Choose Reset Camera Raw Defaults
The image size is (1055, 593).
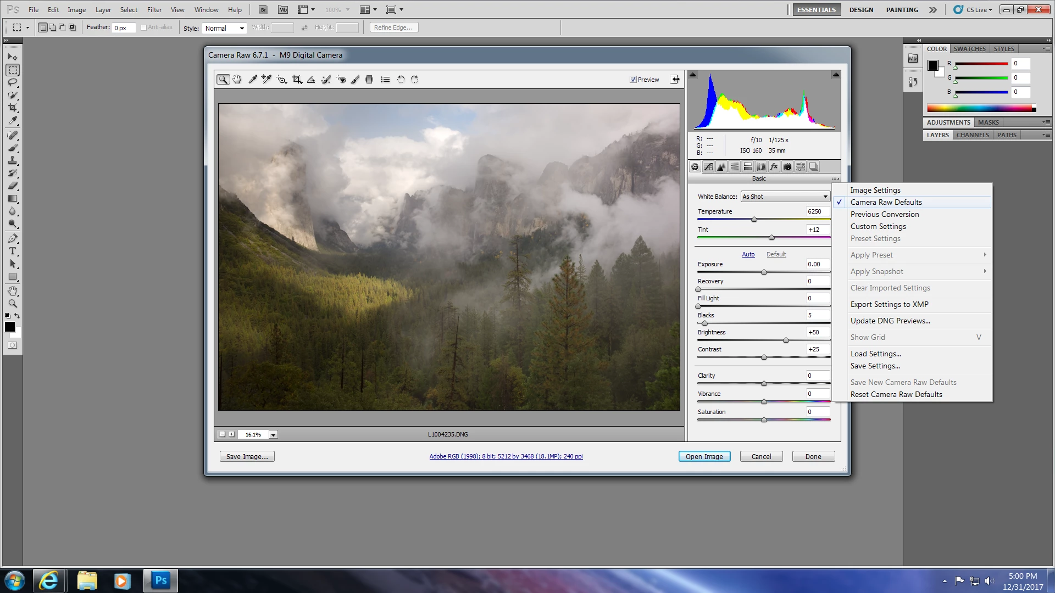(896, 394)
